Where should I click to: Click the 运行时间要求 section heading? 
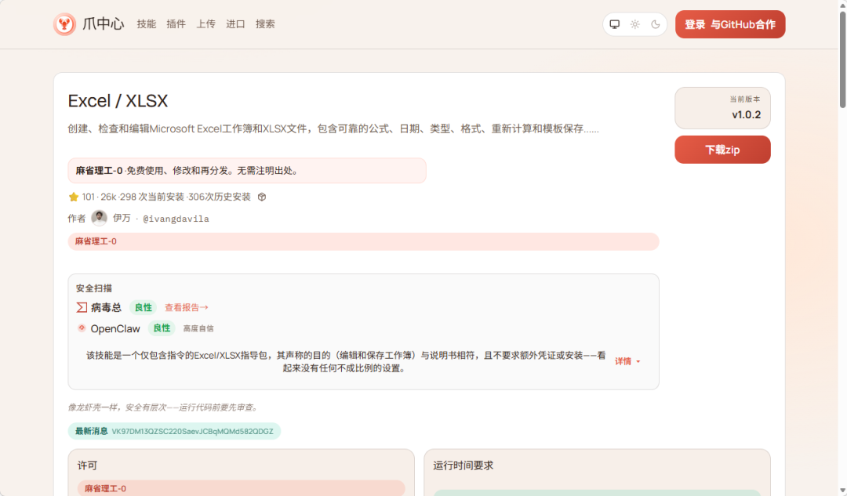coord(463,465)
